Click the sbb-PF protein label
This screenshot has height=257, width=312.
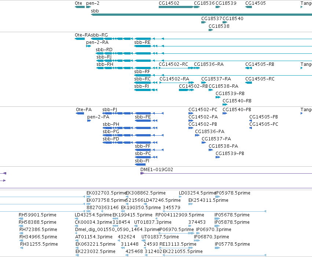[143, 147]
